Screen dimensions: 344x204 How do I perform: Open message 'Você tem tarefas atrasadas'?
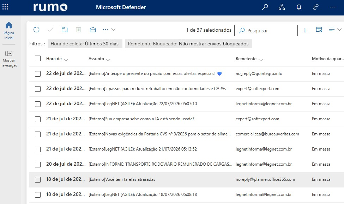(x=122, y=179)
